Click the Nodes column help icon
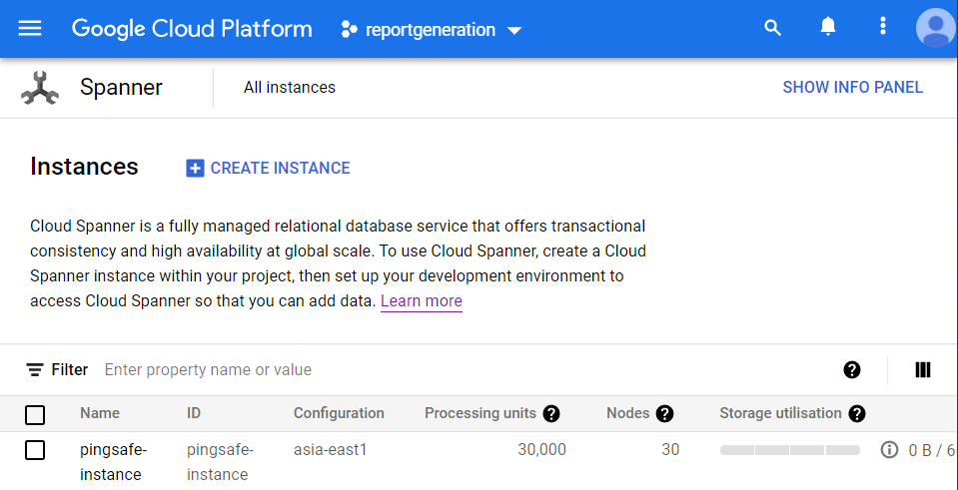Image resolution: width=958 pixels, height=490 pixels. click(665, 413)
